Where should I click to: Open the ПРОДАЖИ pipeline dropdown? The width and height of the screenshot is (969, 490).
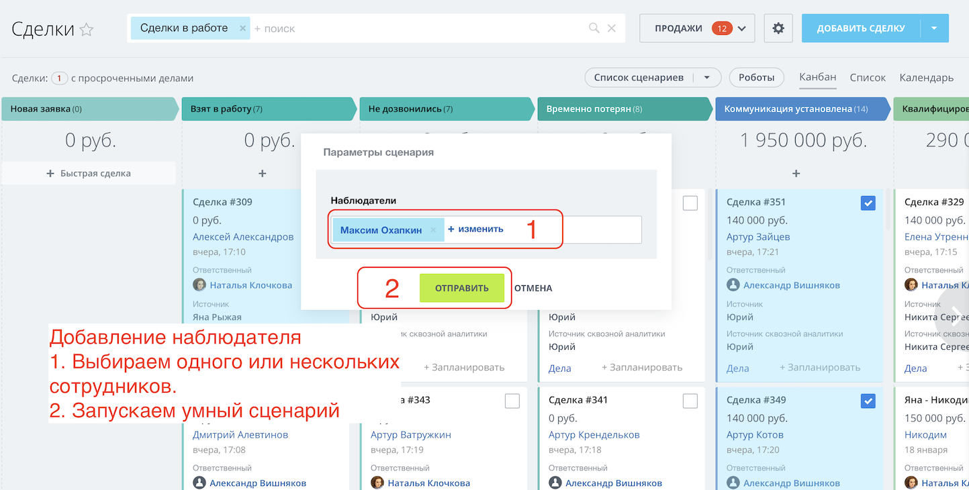(x=697, y=28)
